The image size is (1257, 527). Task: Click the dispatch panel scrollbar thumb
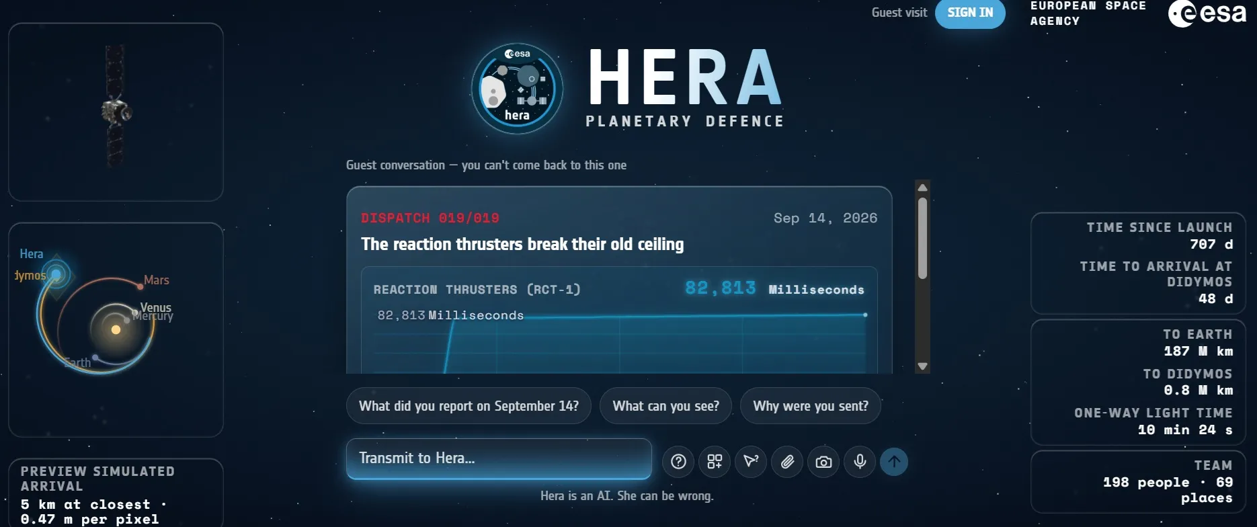tap(922, 238)
